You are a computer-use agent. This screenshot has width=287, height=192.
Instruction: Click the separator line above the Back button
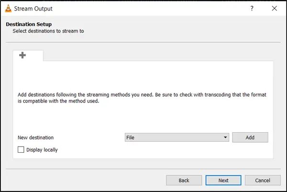143,169
